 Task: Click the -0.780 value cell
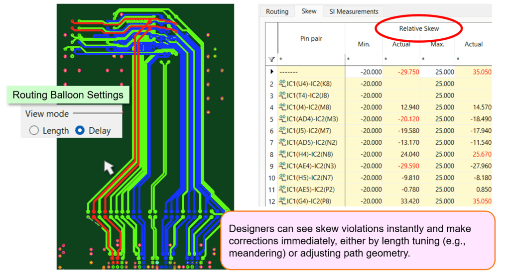(x=410, y=189)
